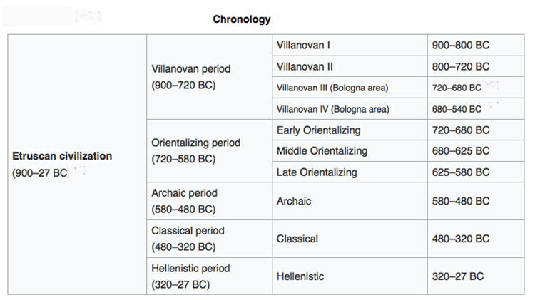Click Villanovan IV (Bologna area) cell
The height and width of the screenshot is (300, 535).
tap(332, 109)
